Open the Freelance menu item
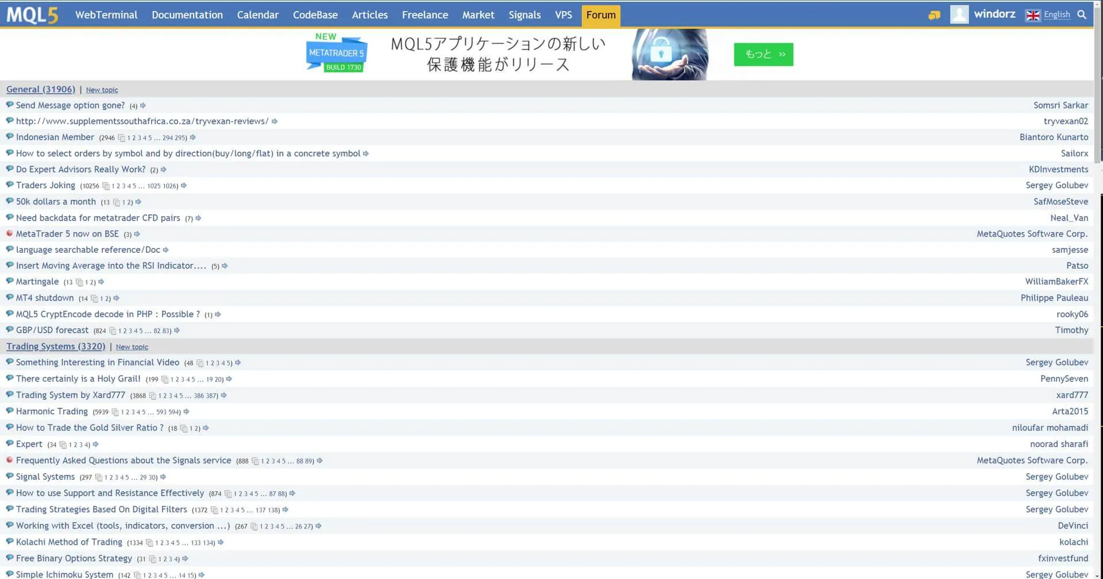Image resolution: width=1103 pixels, height=579 pixels. (425, 15)
